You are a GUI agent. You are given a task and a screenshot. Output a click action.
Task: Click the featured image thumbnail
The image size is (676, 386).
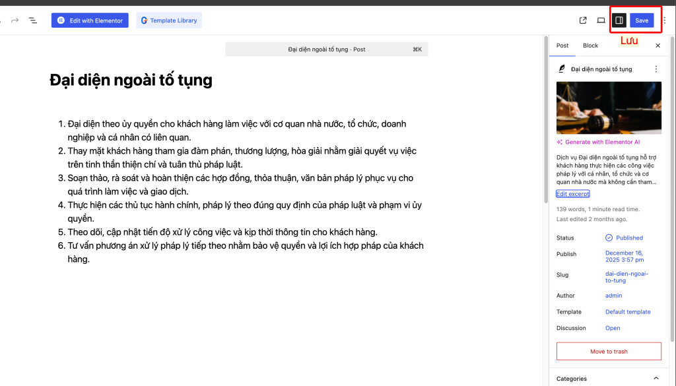(609, 108)
